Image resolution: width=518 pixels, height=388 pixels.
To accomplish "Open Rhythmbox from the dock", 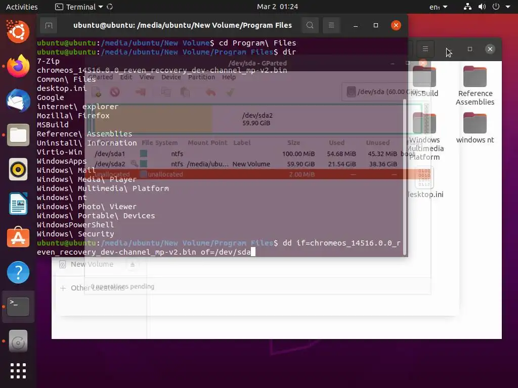I will [x=18, y=169].
